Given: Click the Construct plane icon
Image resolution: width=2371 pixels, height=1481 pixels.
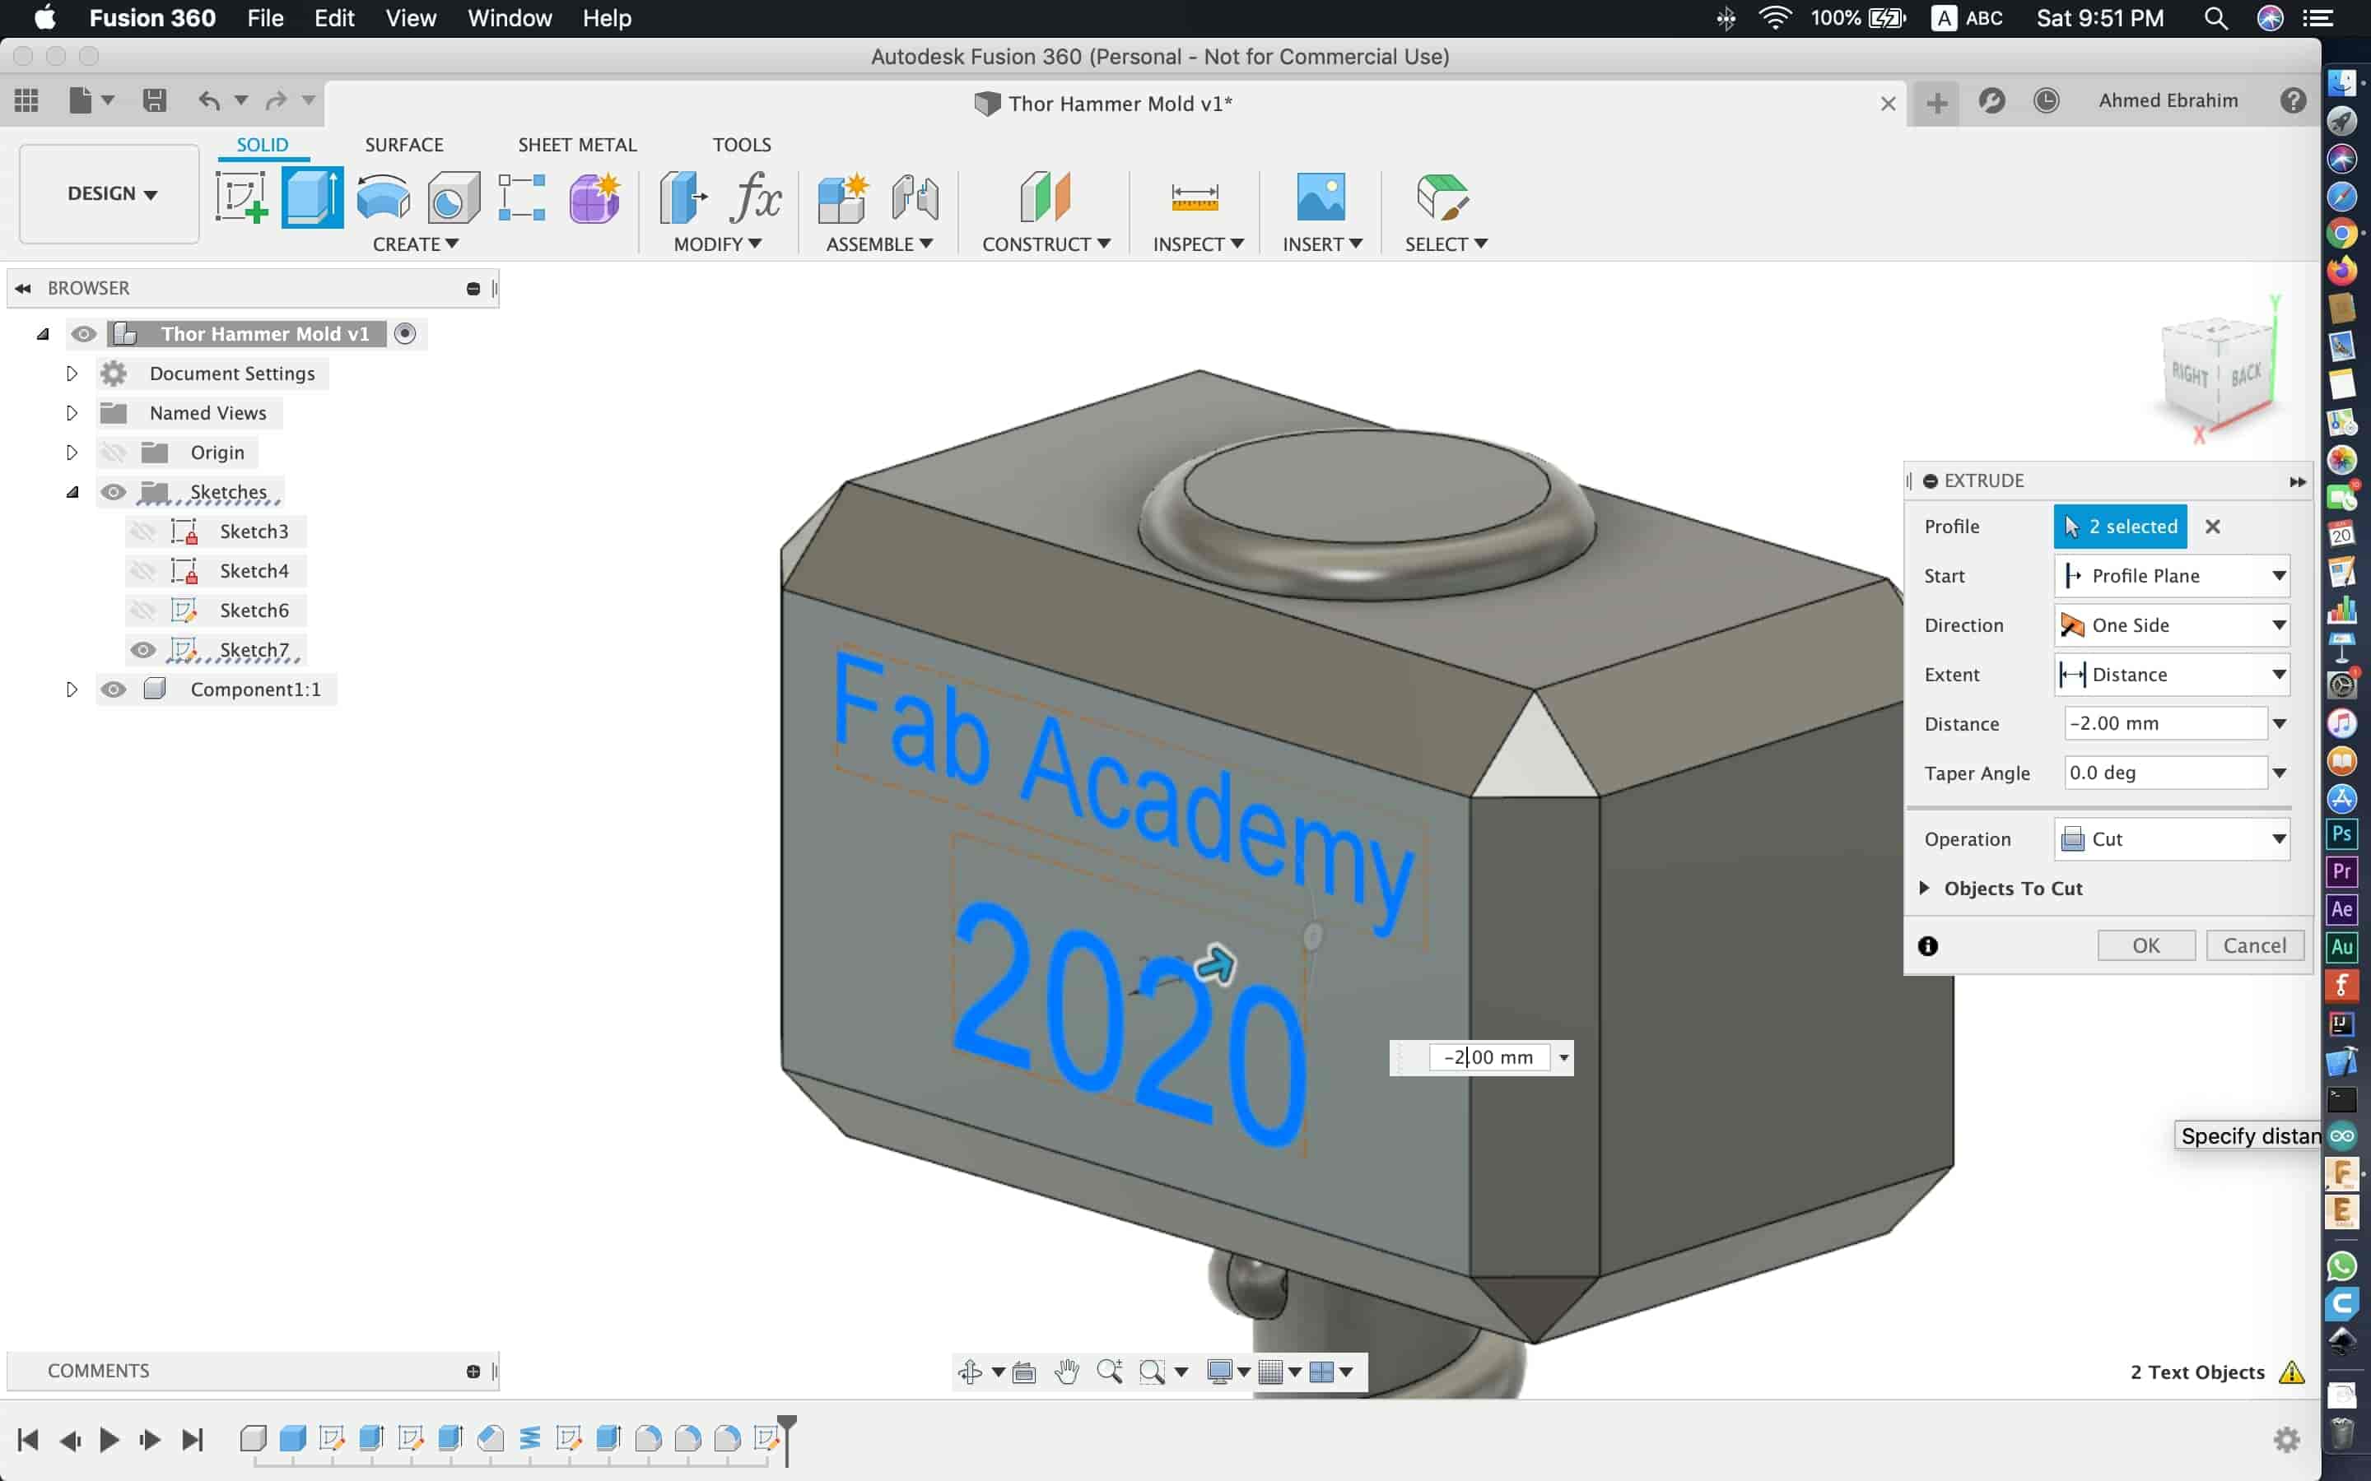Looking at the screenshot, I should [x=1046, y=197].
